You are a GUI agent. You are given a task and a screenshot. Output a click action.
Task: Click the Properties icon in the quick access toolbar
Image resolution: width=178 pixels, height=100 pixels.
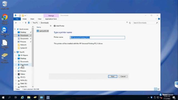20,16
